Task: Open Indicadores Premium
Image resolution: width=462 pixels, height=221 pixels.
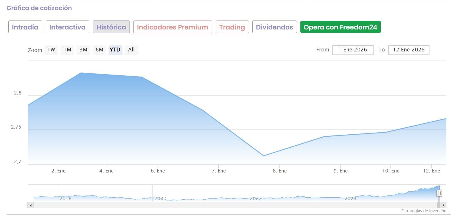Action: (172, 27)
